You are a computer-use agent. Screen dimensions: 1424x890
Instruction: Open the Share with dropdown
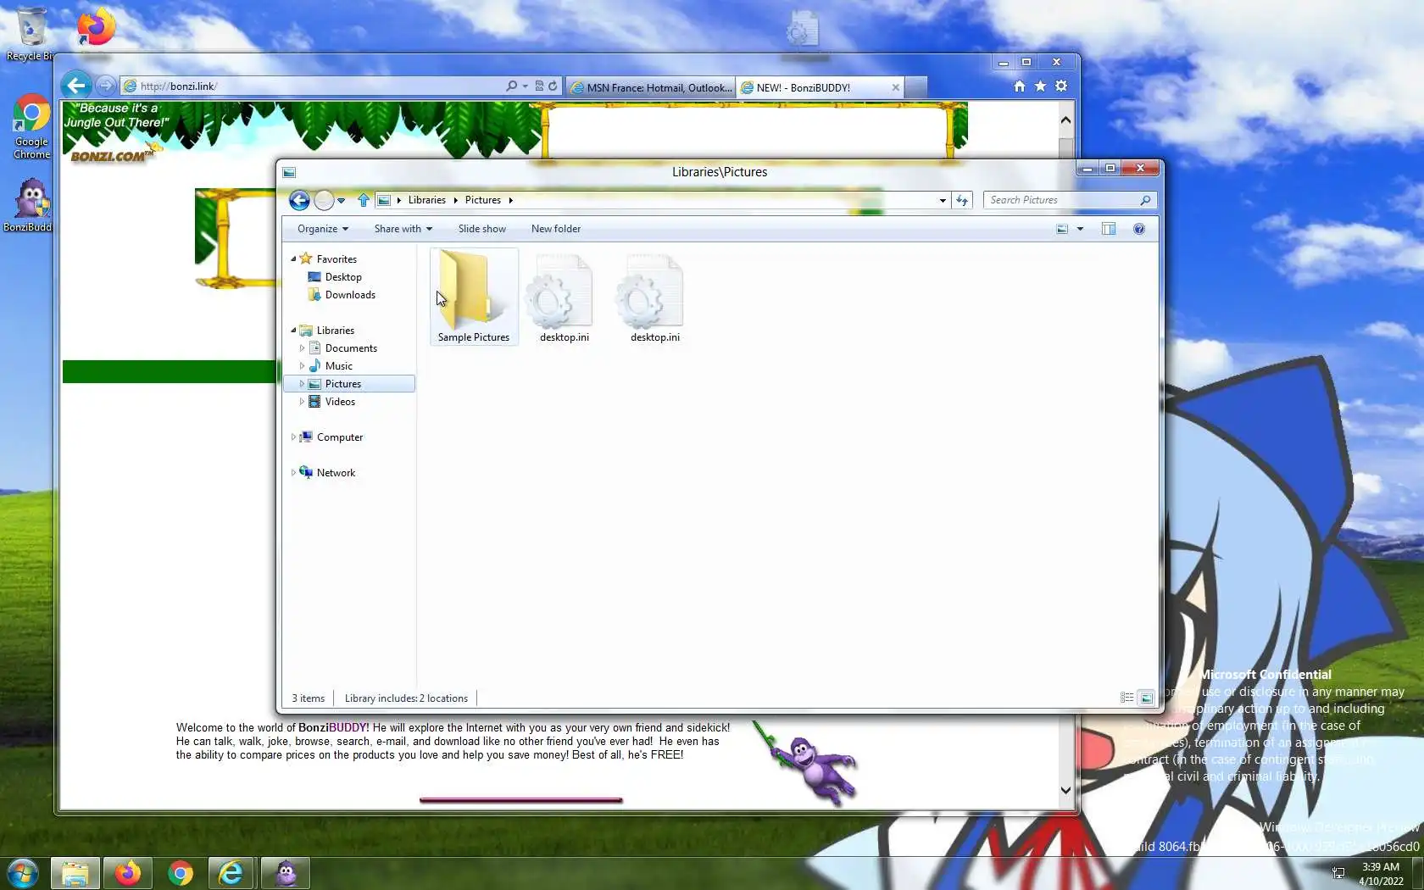tap(403, 229)
